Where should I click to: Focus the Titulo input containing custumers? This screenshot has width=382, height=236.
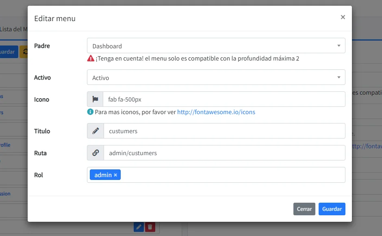pos(224,131)
